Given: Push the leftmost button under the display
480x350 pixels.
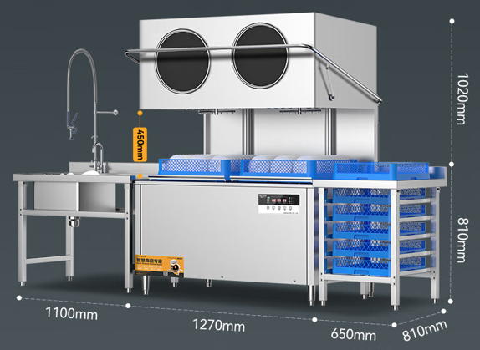Looking at the screenshot, I should tap(268, 208).
